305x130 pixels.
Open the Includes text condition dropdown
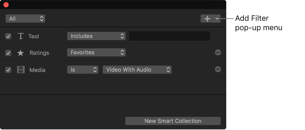click(96, 36)
